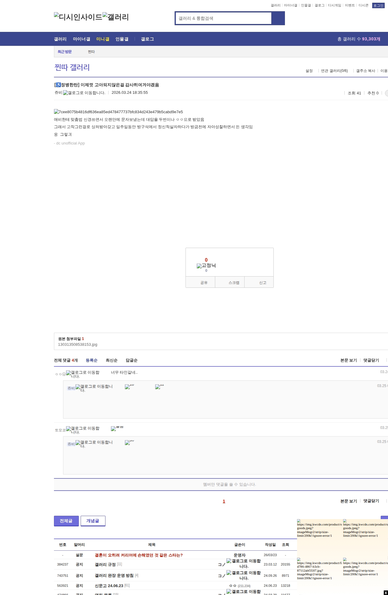Switch to 개념글 post list

pos(93,521)
